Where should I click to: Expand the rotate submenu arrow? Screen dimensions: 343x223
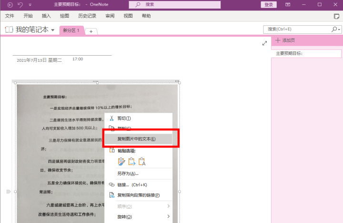click(169, 216)
